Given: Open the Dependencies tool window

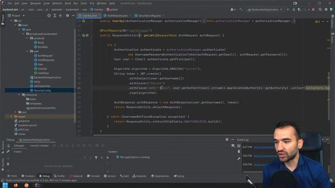Looking at the screenshot, I should click(160, 176).
